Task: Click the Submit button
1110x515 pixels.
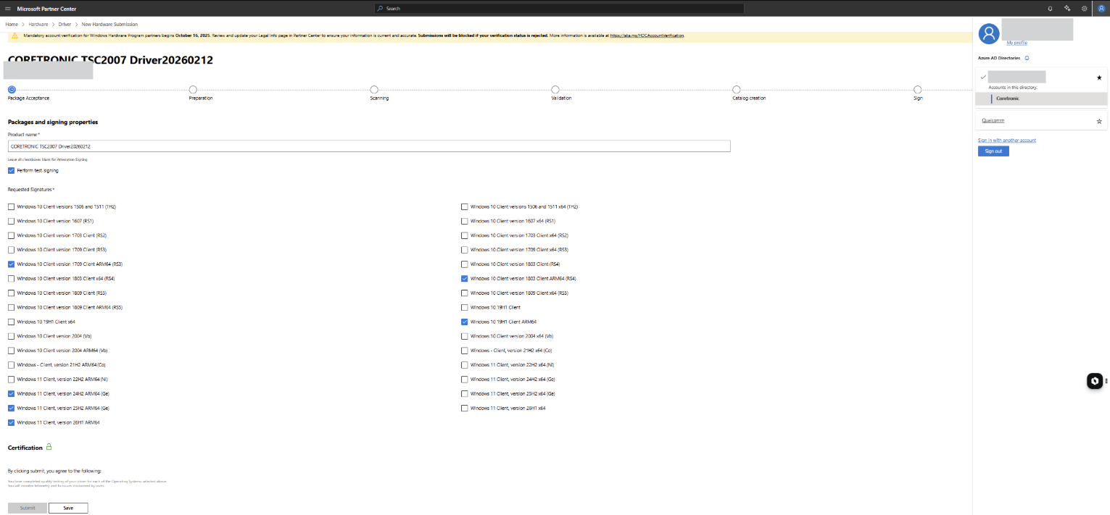Action: tap(28, 508)
